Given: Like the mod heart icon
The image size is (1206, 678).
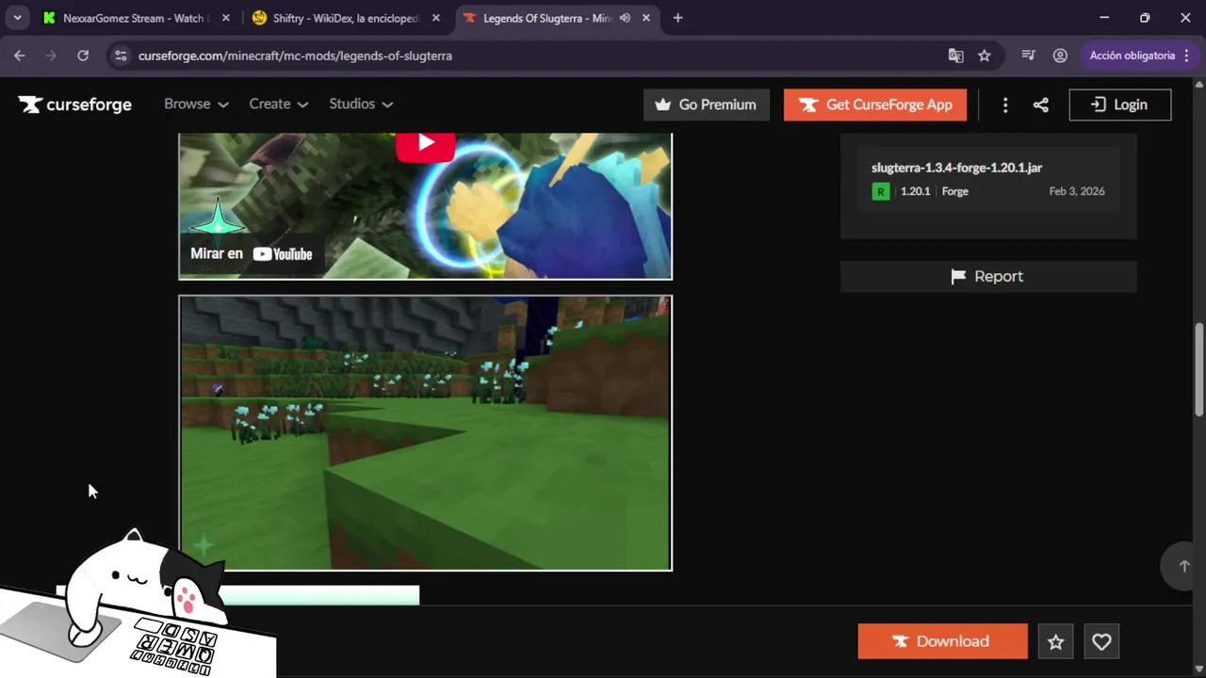Looking at the screenshot, I should pyautogui.click(x=1101, y=641).
